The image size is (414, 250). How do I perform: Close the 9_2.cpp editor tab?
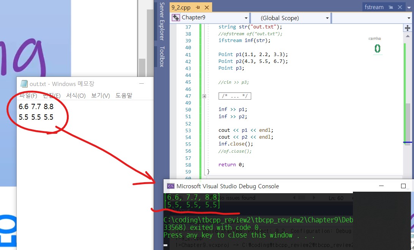point(207,8)
